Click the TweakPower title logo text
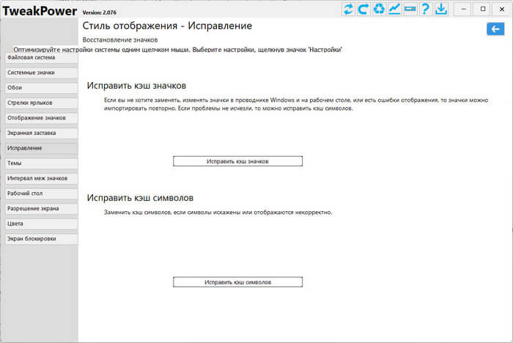Image resolution: width=513 pixels, height=343 pixels. (40, 11)
